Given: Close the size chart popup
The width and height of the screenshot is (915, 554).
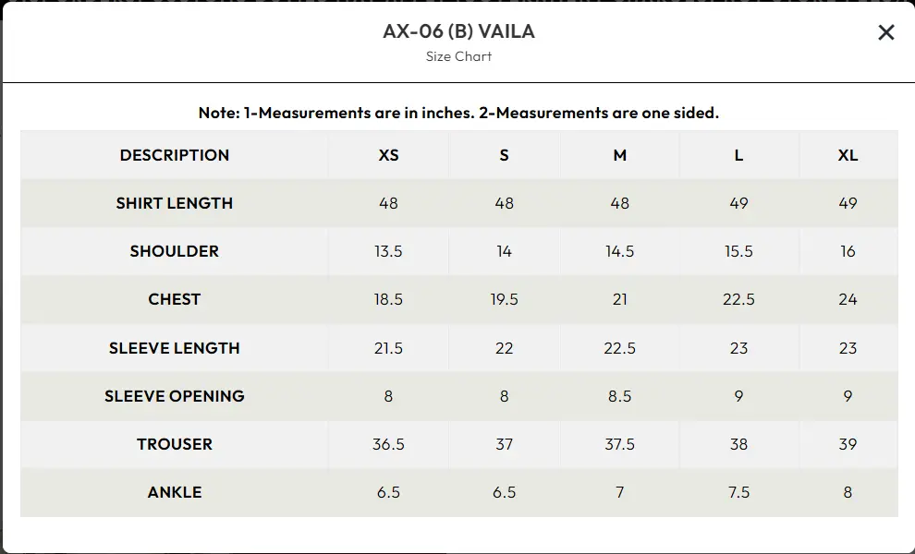Looking at the screenshot, I should pos(885,32).
